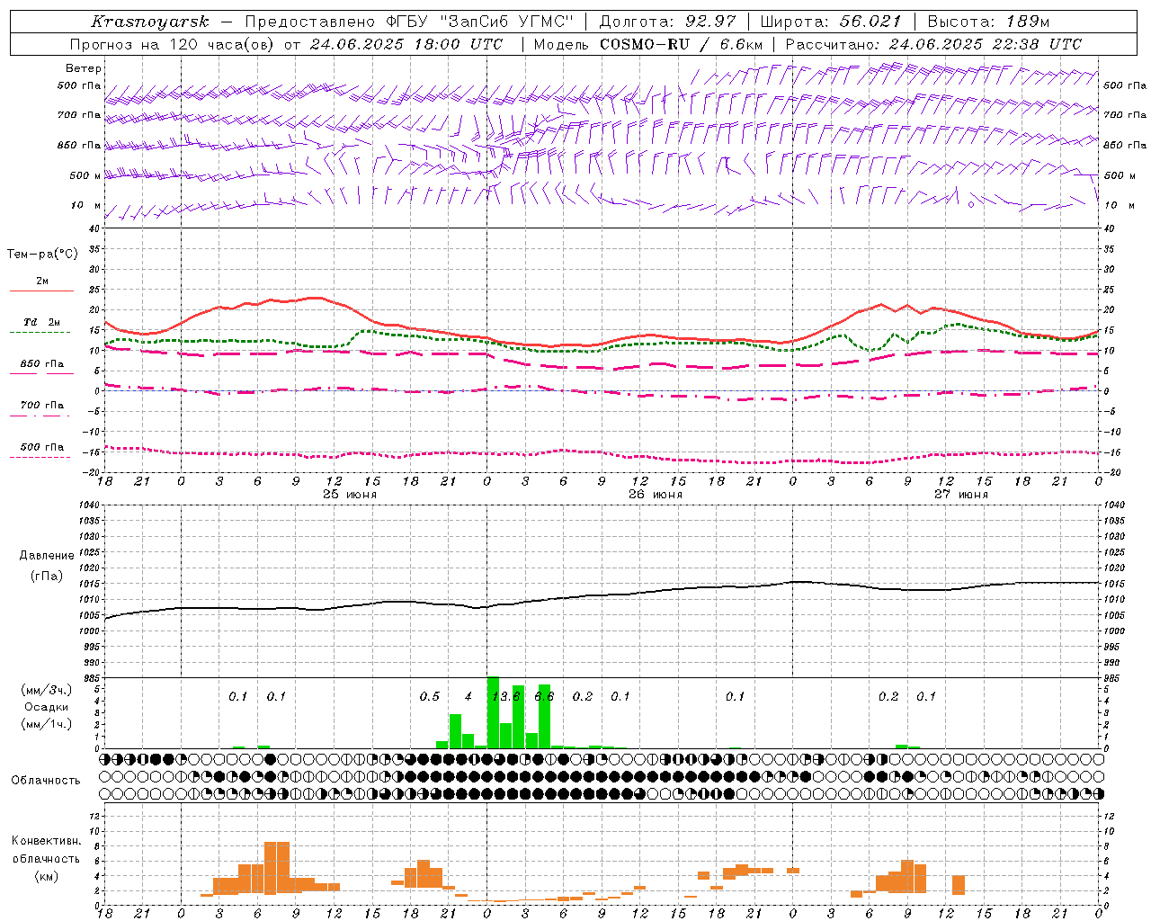This screenshot has width=1151, height=921.
Task: Click the "27 июня" date label
Action: (x=961, y=495)
